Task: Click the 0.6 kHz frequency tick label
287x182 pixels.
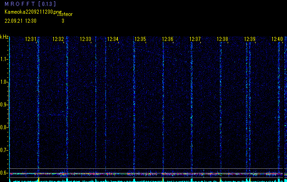Action: [4, 173]
